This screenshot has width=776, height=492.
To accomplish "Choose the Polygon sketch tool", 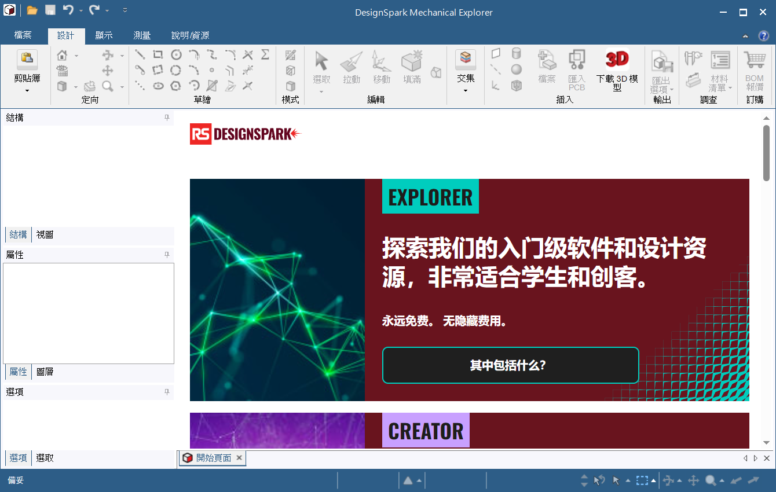I will 176,86.
